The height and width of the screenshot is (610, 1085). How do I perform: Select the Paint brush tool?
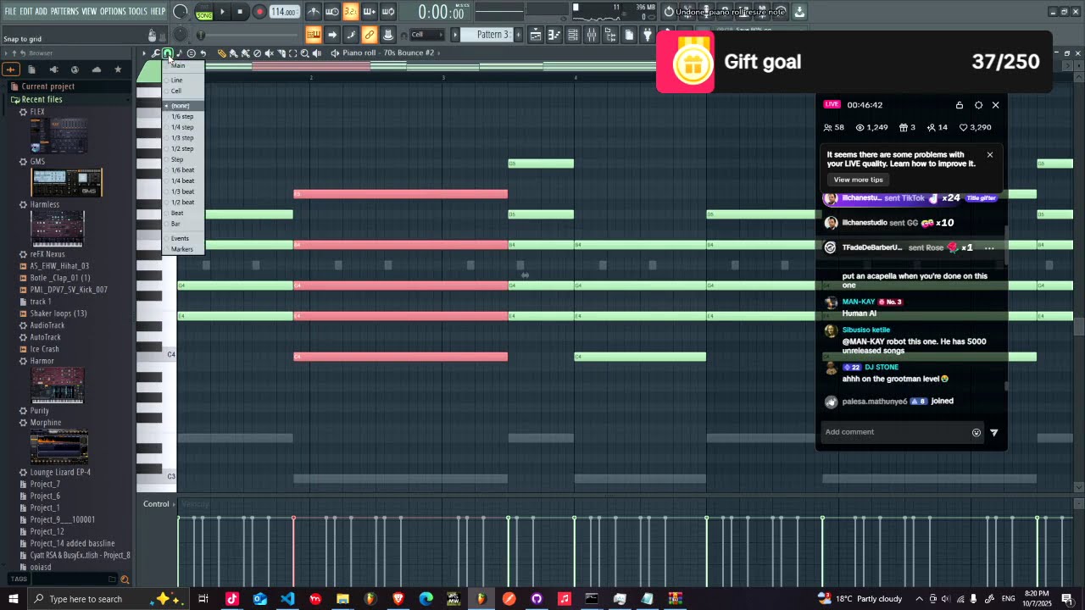[x=234, y=53]
